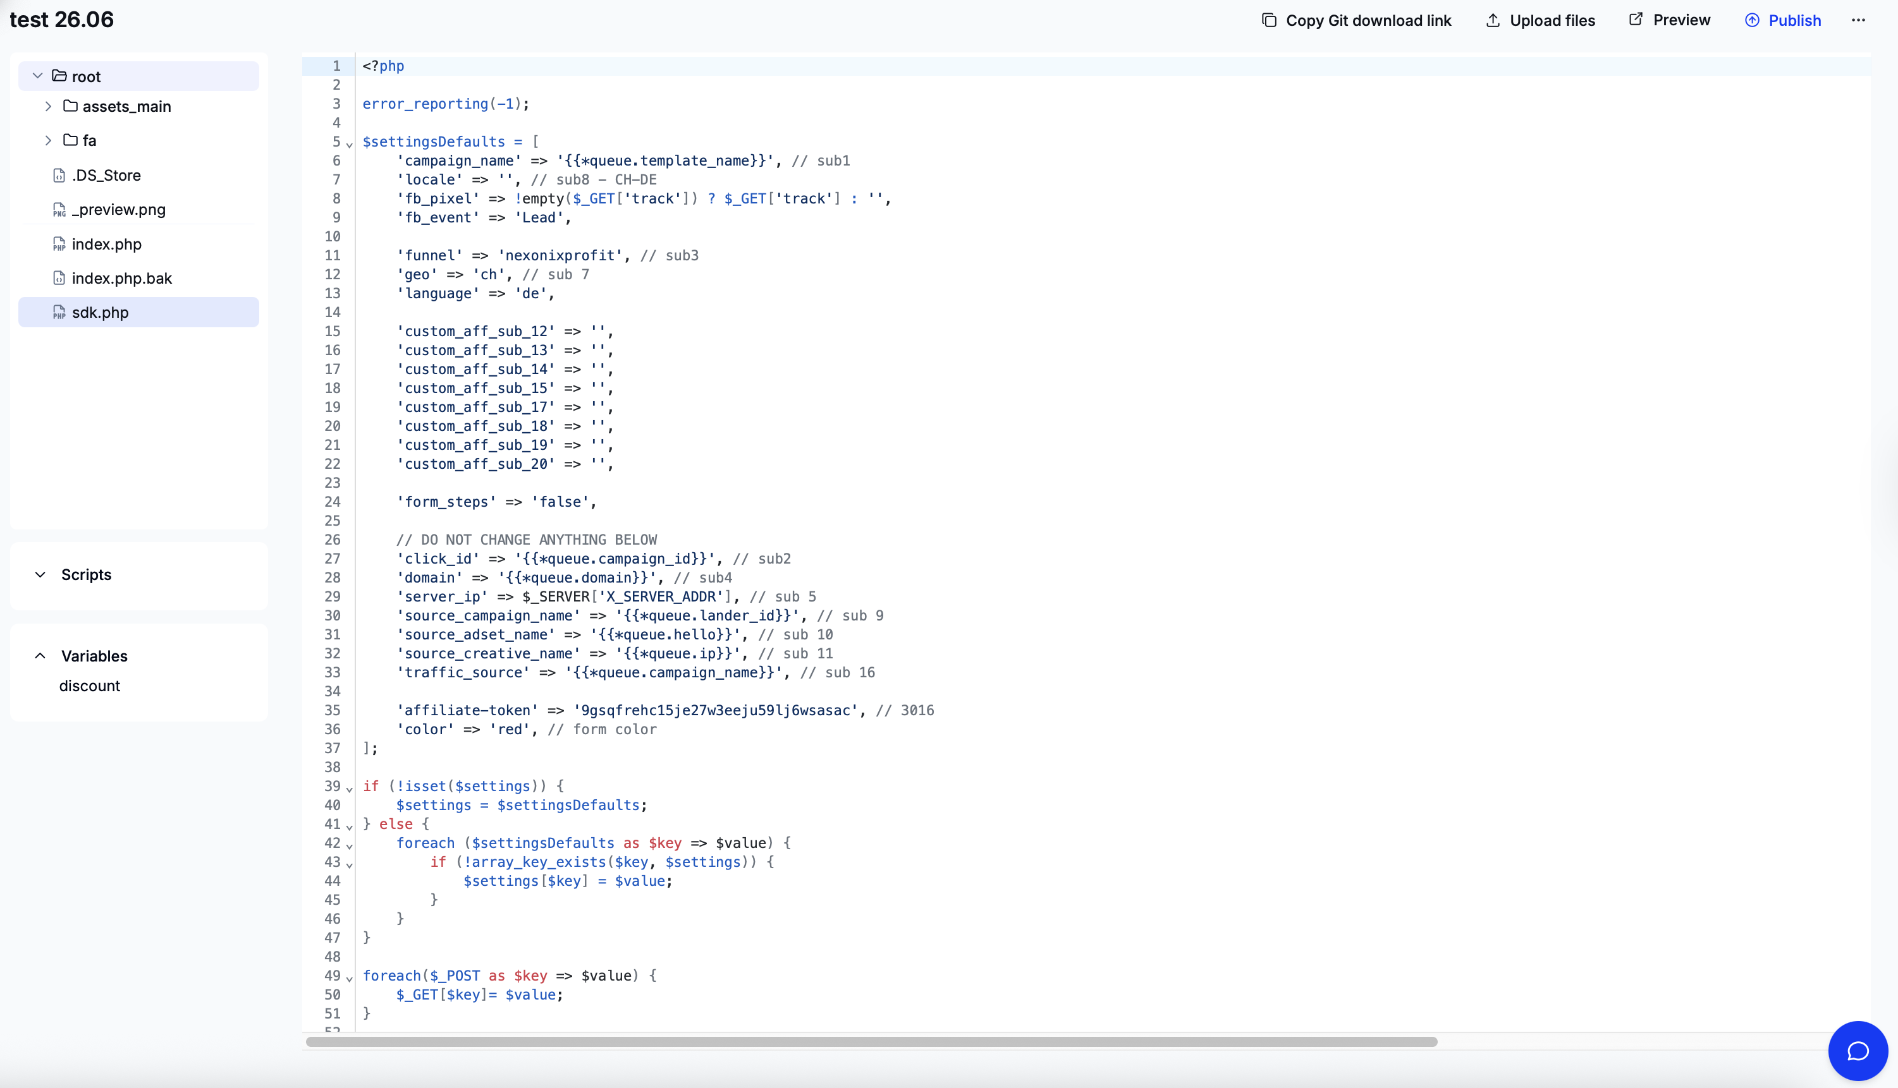Click the fa folder icon
Image resolution: width=1898 pixels, height=1088 pixels.
tap(70, 140)
